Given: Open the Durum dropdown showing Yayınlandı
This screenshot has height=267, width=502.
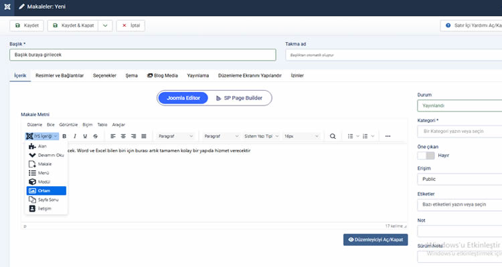Looking at the screenshot, I should 458,105.
